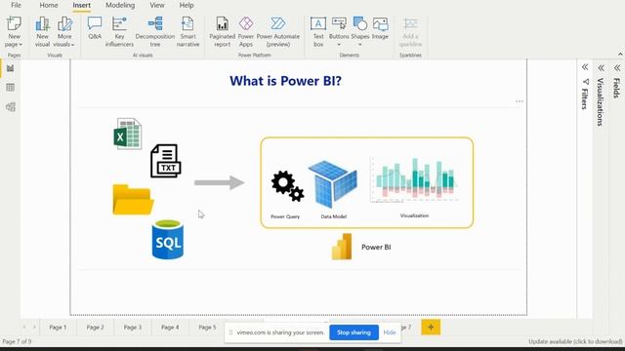Open More options ellipsis on canvas visual
The image size is (625, 351).
[520, 101]
